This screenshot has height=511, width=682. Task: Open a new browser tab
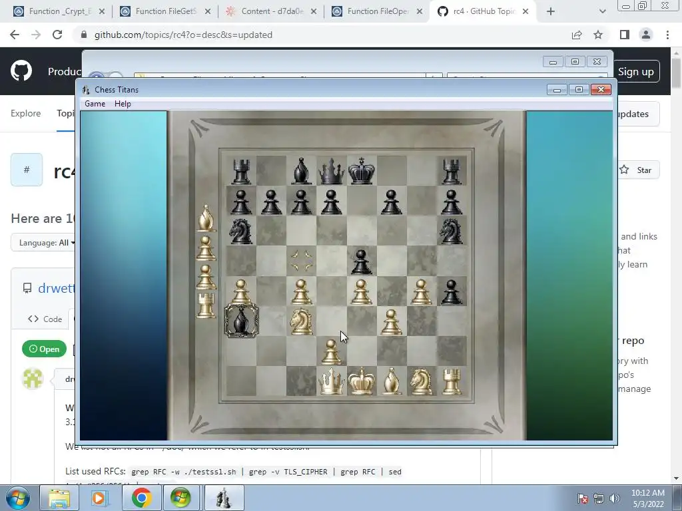551,11
